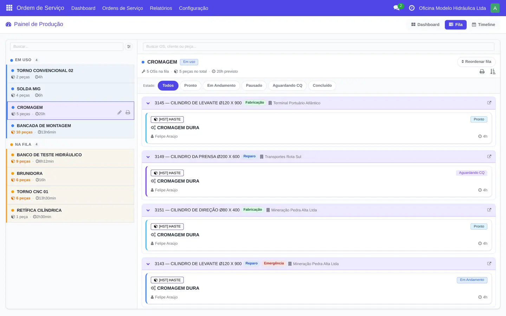Image resolution: width=506 pixels, height=316 pixels.
Task: Filter queue by Pausado state
Action: coord(254,86)
